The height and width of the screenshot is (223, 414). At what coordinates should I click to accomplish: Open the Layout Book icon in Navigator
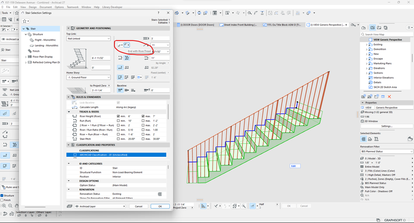point(379,27)
